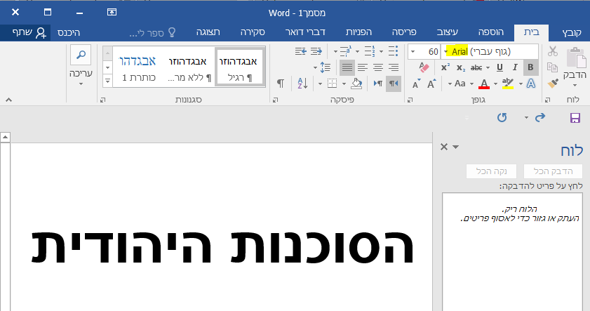Open font size 60 dropdown arrow
The width and height of the screenshot is (590, 311).
413,51
